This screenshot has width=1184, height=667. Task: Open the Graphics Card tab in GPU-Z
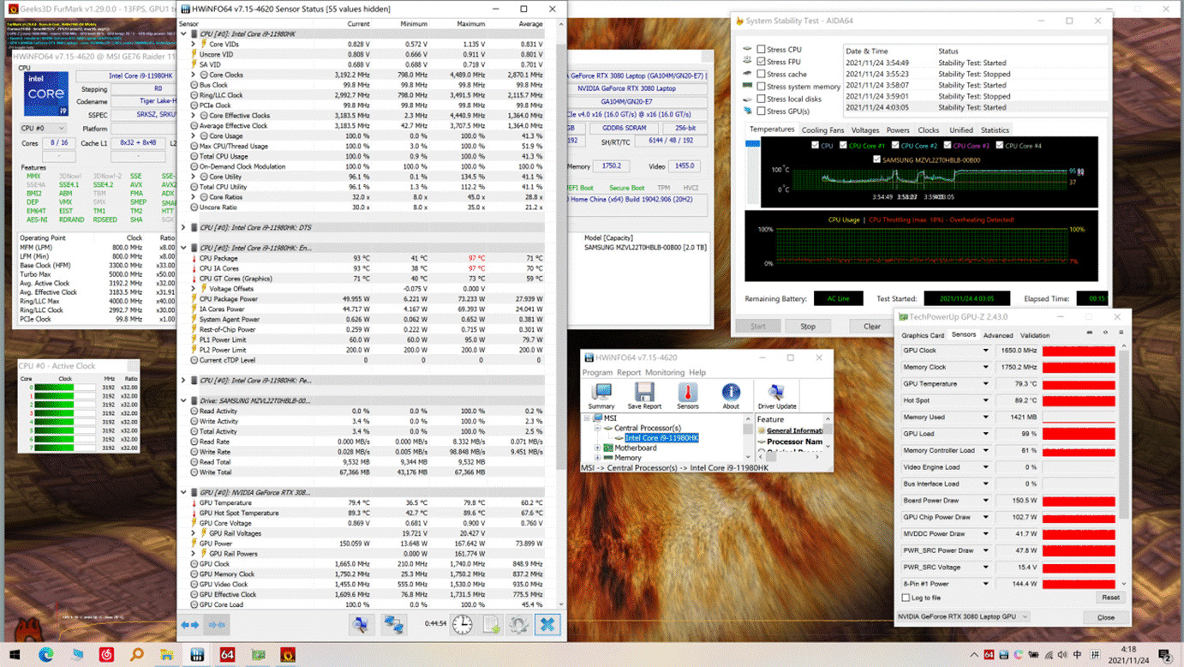click(923, 335)
